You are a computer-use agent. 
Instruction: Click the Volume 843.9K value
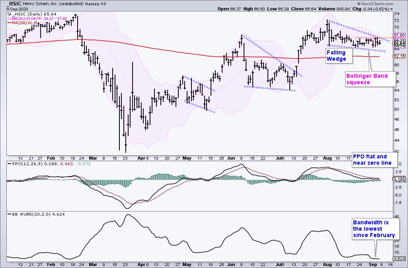coord(334,9)
